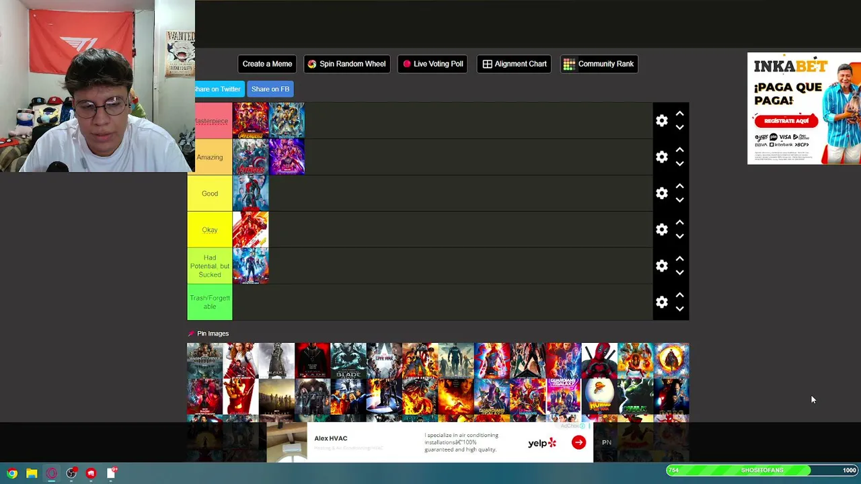Move Had Potential tier row down
861x484 pixels.
pyautogui.click(x=679, y=273)
